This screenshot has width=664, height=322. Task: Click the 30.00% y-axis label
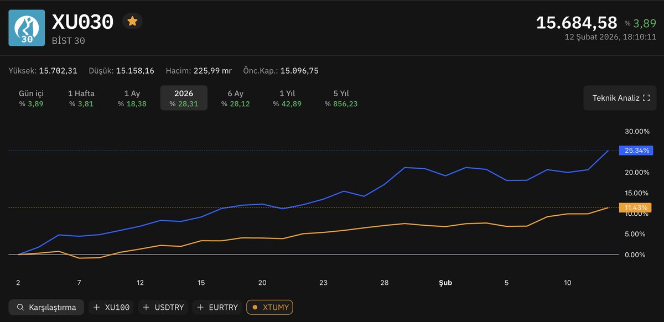637,131
